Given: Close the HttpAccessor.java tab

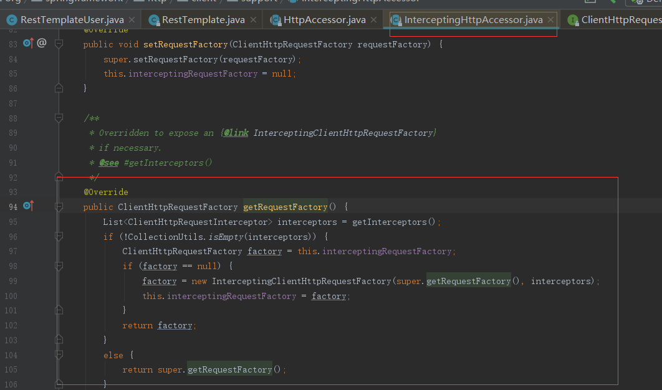Looking at the screenshot, I should click(x=373, y=20).
